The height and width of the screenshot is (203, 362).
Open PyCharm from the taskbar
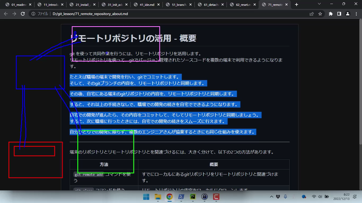(x=193, y=197)
